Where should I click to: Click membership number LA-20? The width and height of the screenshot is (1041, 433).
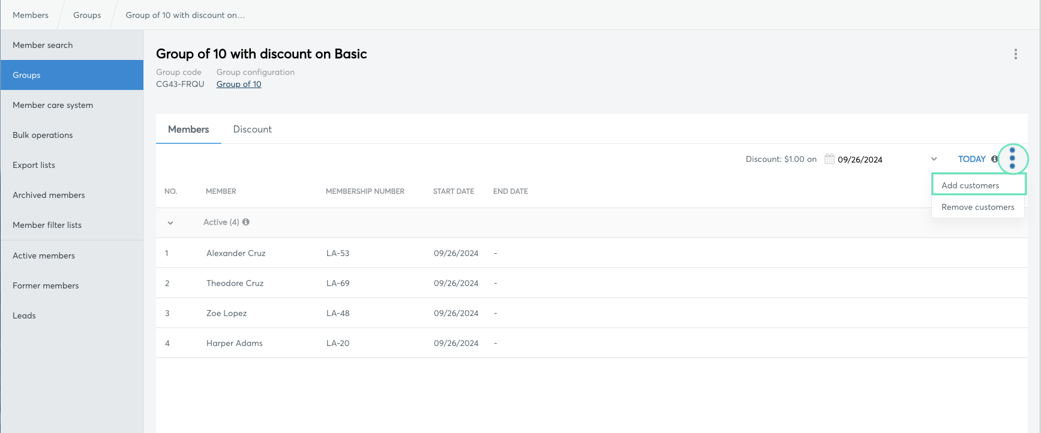(x=338, y=343)
